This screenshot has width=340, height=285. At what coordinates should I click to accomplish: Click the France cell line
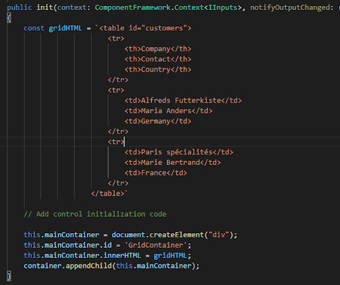pyautogui.click(x=156, y=173)
